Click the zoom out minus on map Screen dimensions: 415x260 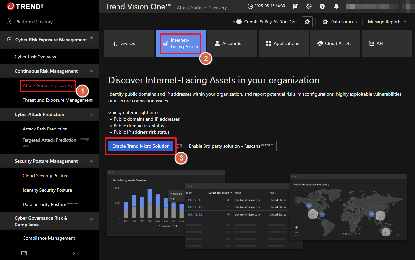click(297, 233)
